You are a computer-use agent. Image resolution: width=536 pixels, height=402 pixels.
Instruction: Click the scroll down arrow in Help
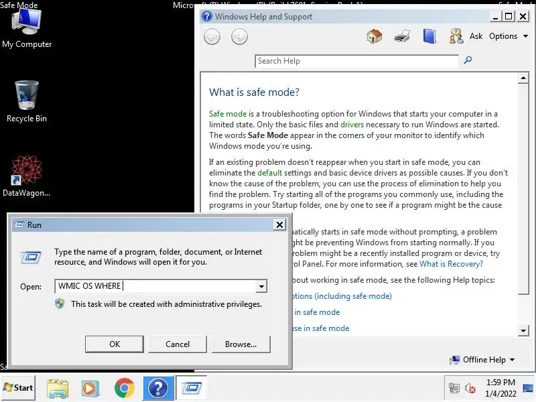coord(523,330)
